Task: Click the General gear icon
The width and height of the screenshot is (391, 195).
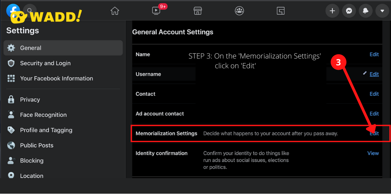Action: 11,48
